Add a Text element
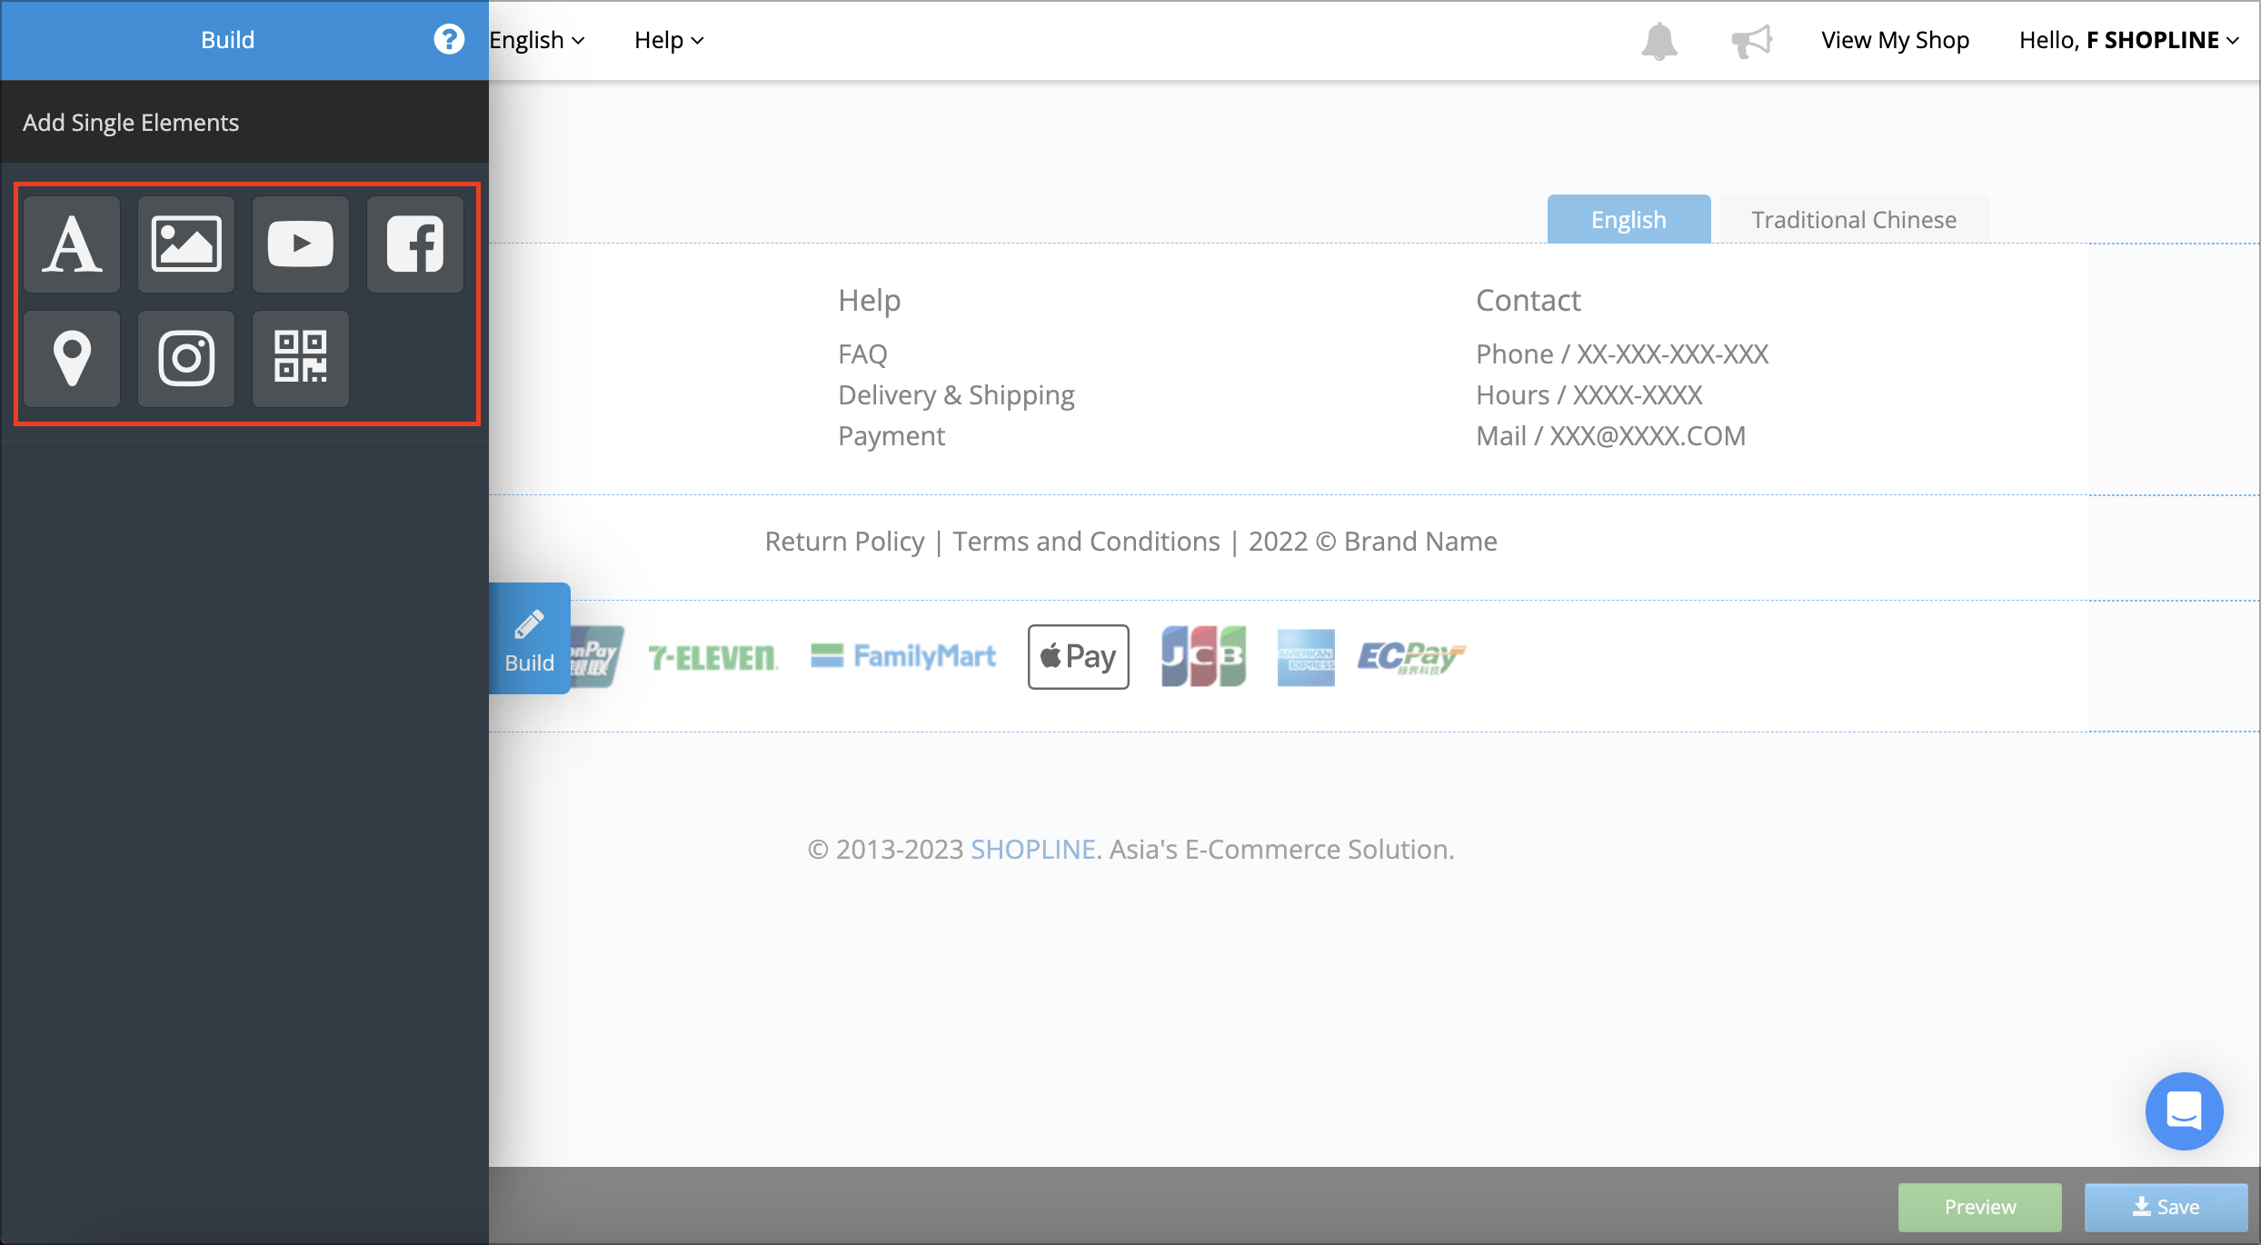This screenshot has width=2261, height=1245. click(72, 244)
